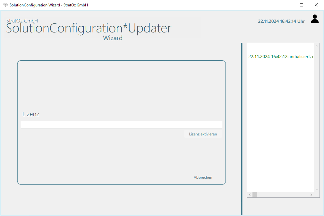Click the date and time display
This screenshot has width=324, height=216.
281,21
